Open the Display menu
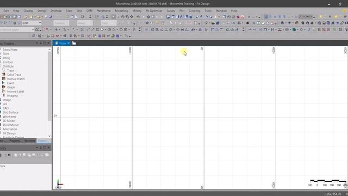Viewport: 348px width, 196px height. point(28,11)
